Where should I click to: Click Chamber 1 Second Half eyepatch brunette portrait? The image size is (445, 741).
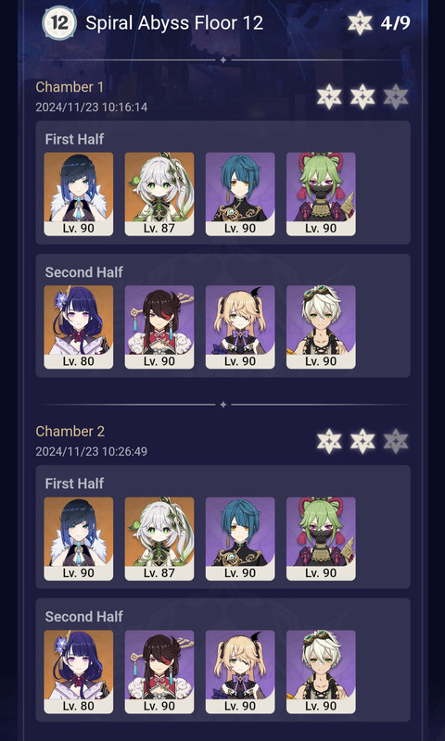coord(159,327)
